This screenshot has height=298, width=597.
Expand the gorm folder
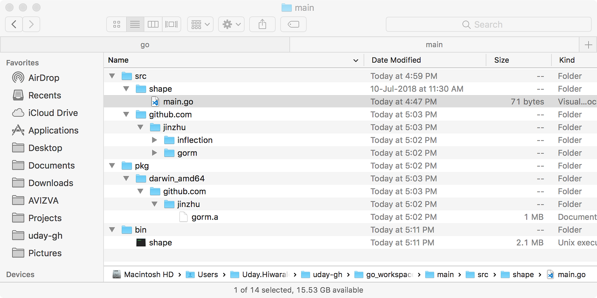click(154, 153)
